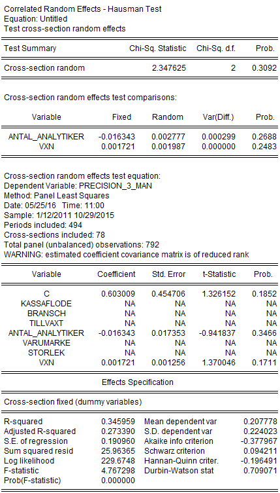
Task: Click the Prob(F-statistic) label
Action: coord(33,481)
